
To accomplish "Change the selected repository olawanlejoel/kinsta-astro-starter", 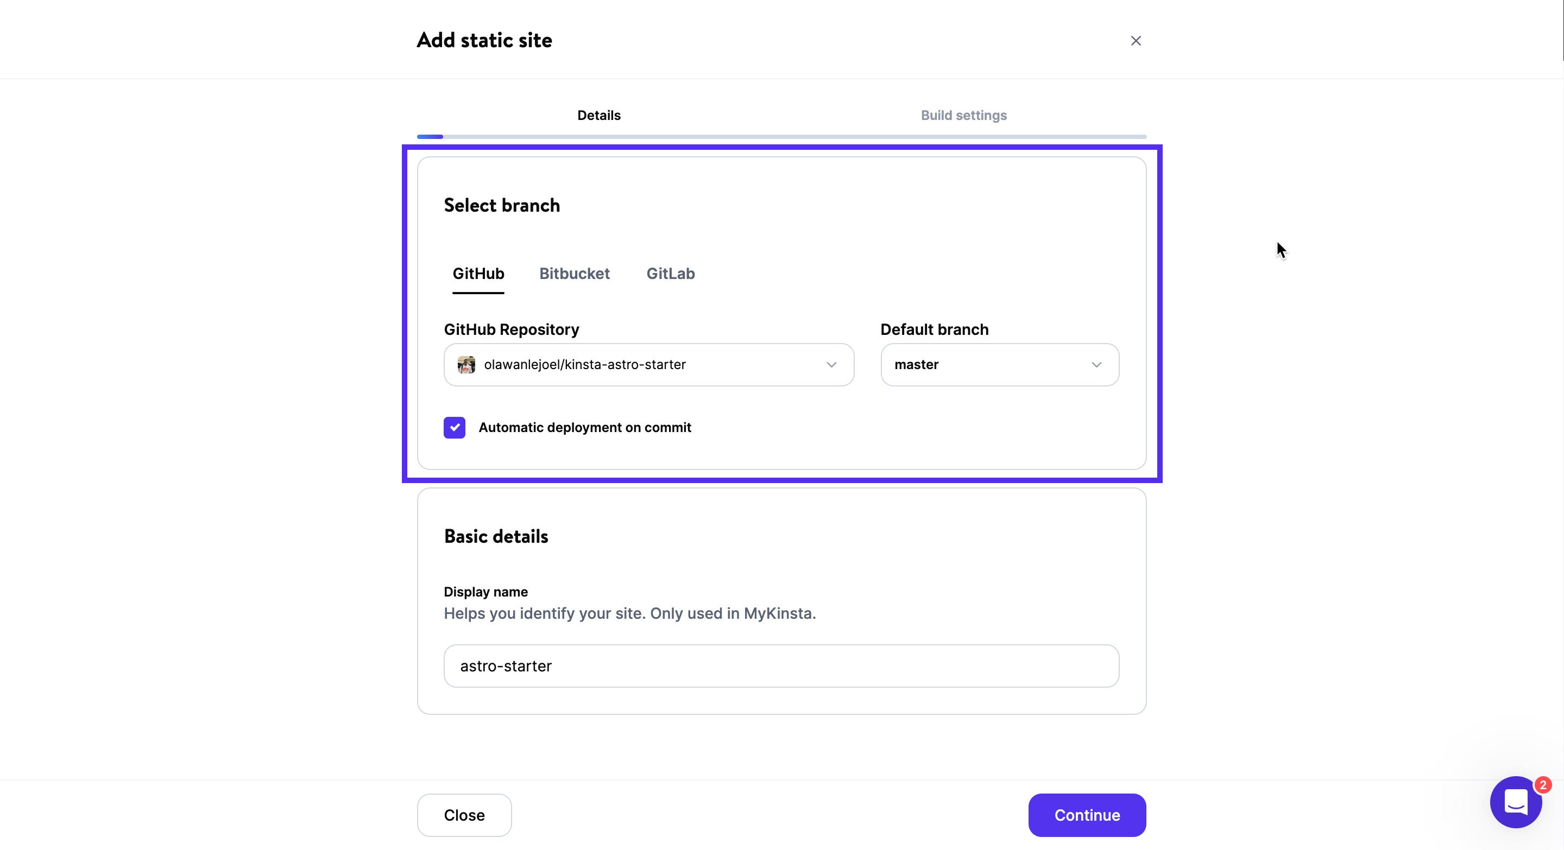I will 648,365.
